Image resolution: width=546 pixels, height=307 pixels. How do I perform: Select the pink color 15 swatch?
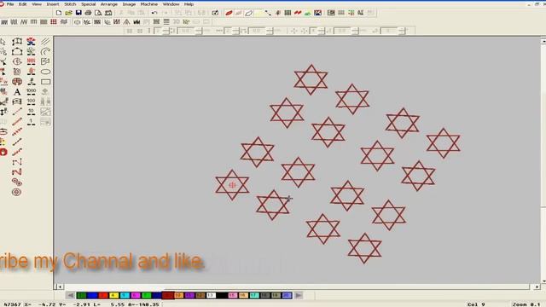[233, 295]
